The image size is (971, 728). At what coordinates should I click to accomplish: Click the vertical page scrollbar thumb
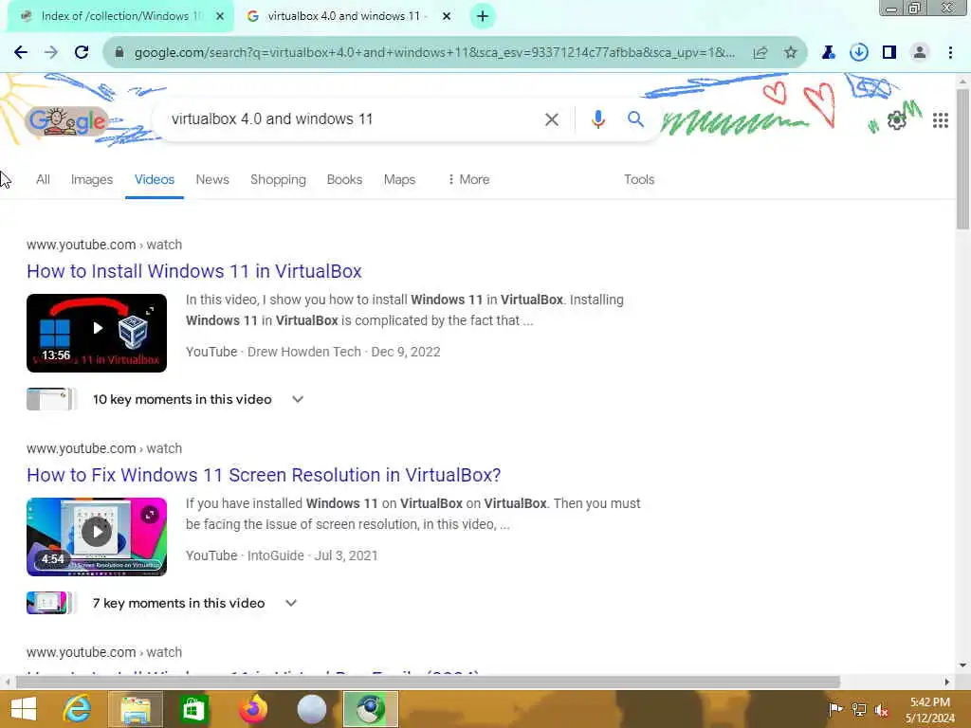pos(963,159)
